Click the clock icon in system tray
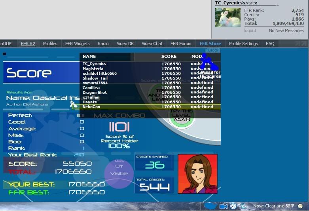309x211 pixels. 233,206
